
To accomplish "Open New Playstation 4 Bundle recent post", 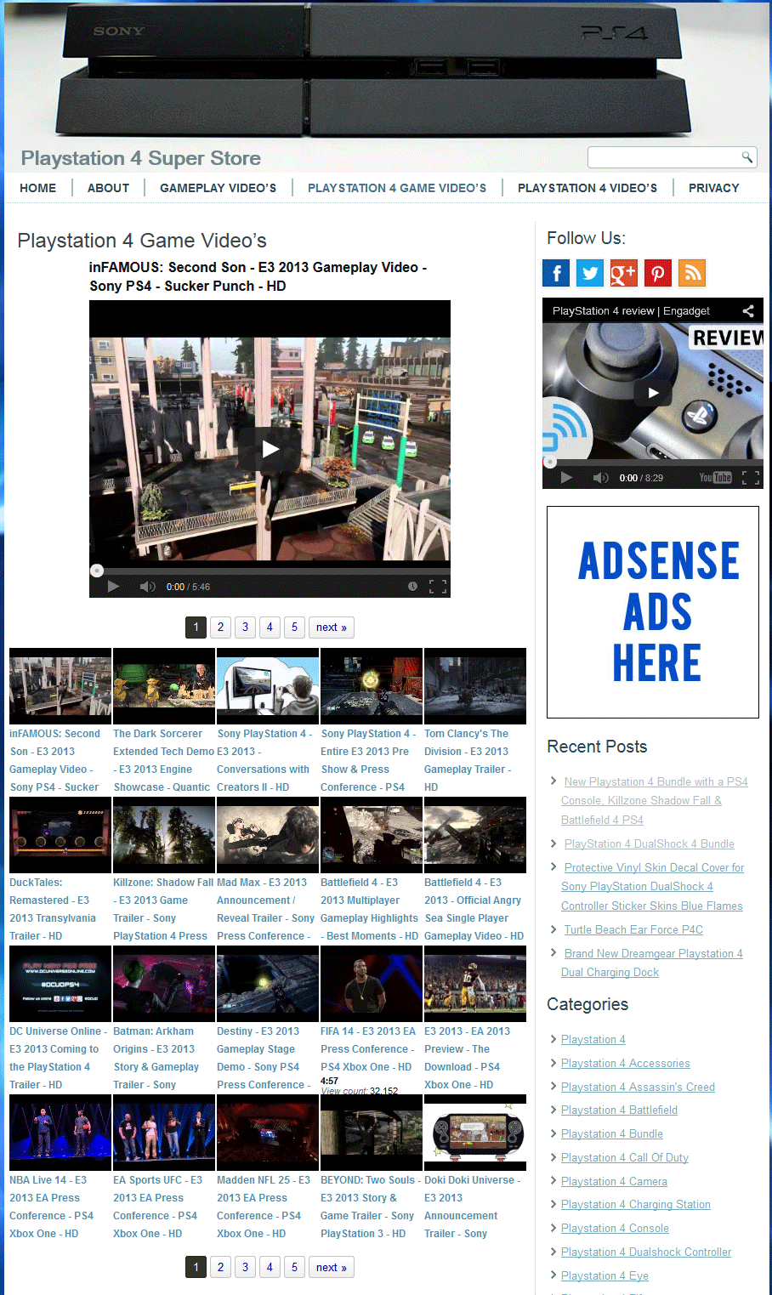I will click(x=655, y=801).
